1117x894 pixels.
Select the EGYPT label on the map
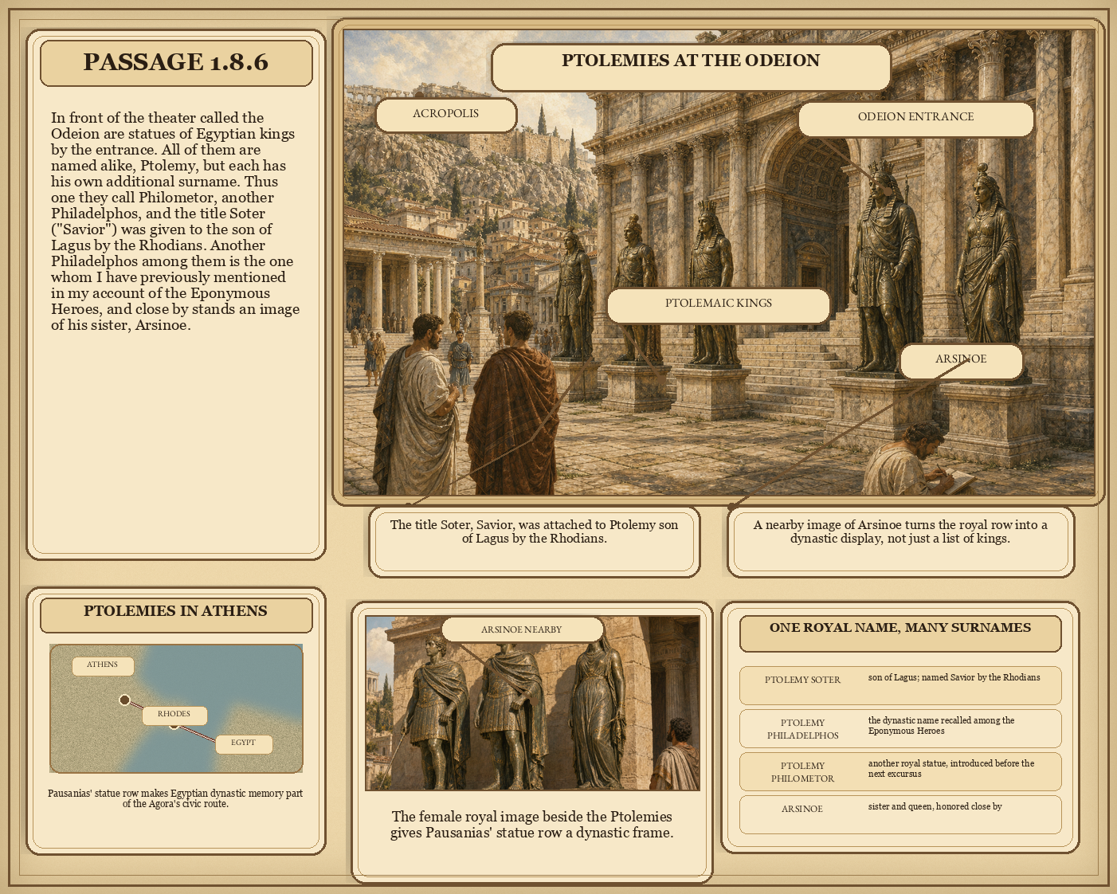(x=244, y=743)
